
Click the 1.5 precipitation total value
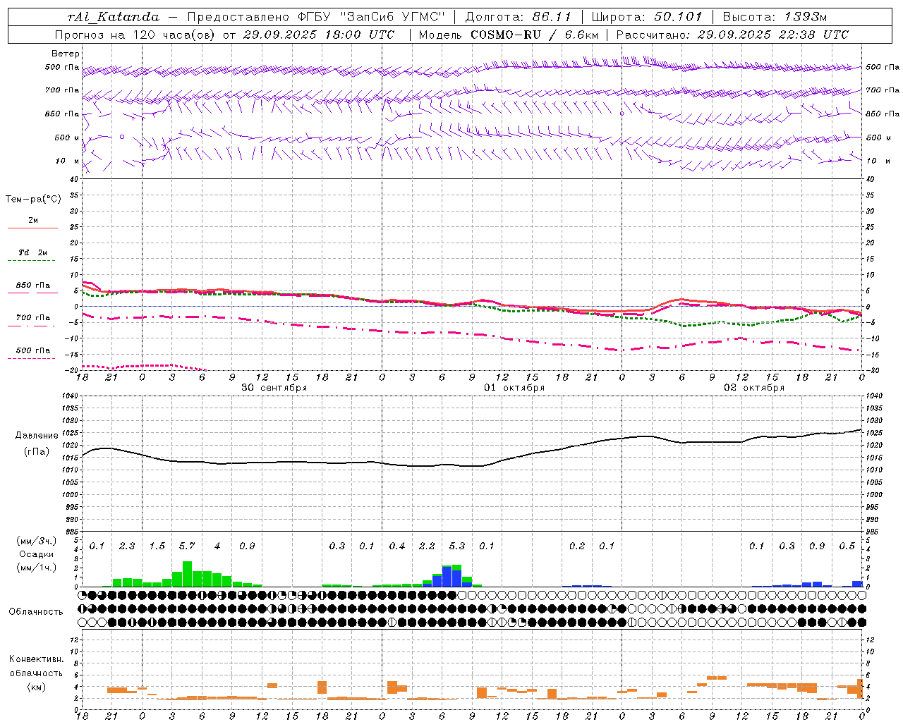coord(157,546)
